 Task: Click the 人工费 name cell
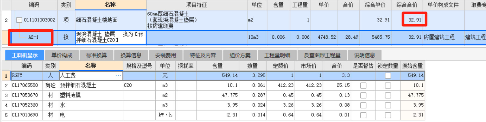click(x=91, y=76)
